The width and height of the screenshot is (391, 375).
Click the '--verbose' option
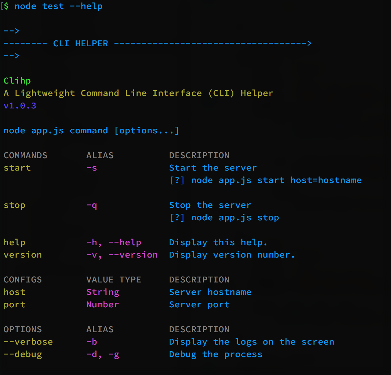[28, 342]
